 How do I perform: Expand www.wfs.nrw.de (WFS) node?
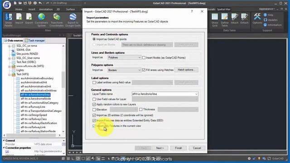coord(9,67)
